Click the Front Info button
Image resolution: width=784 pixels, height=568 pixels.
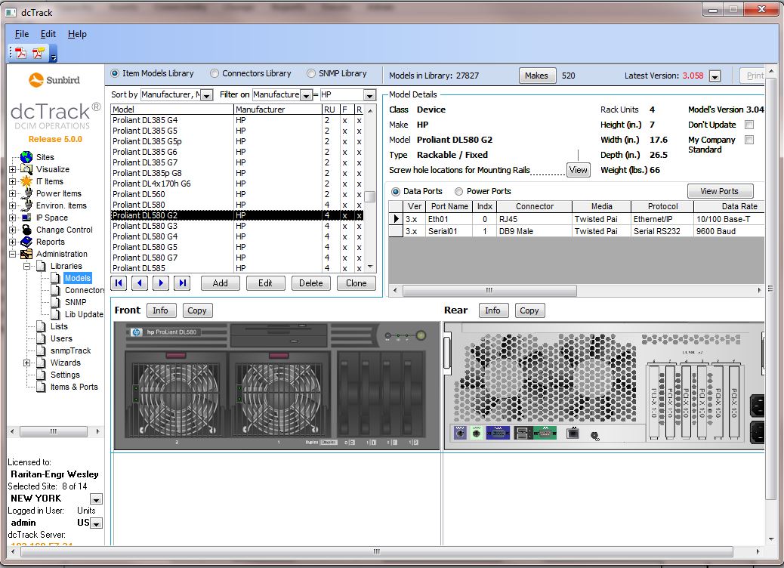160,310
